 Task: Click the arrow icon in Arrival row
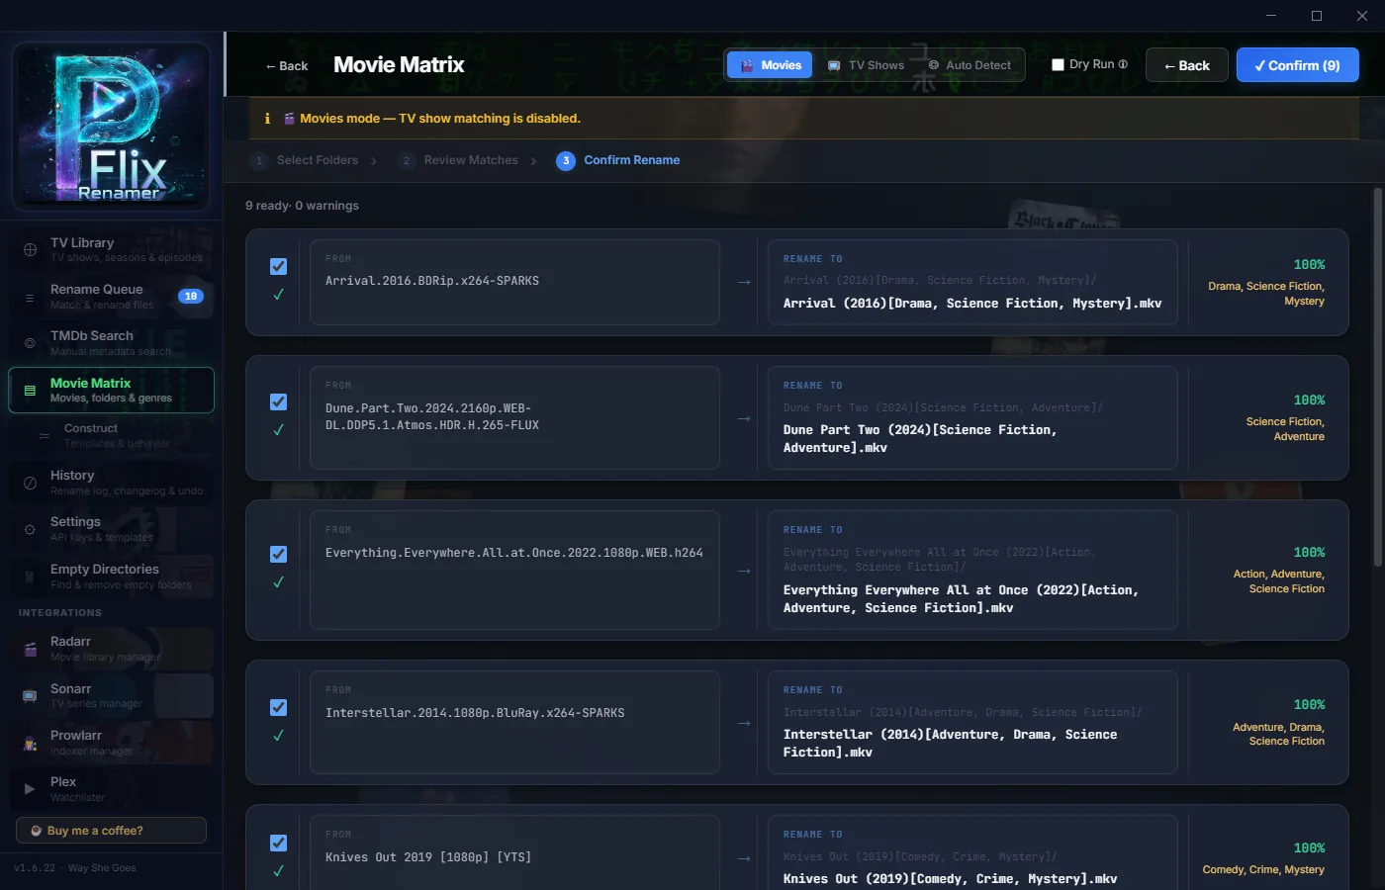click(744, 283)
